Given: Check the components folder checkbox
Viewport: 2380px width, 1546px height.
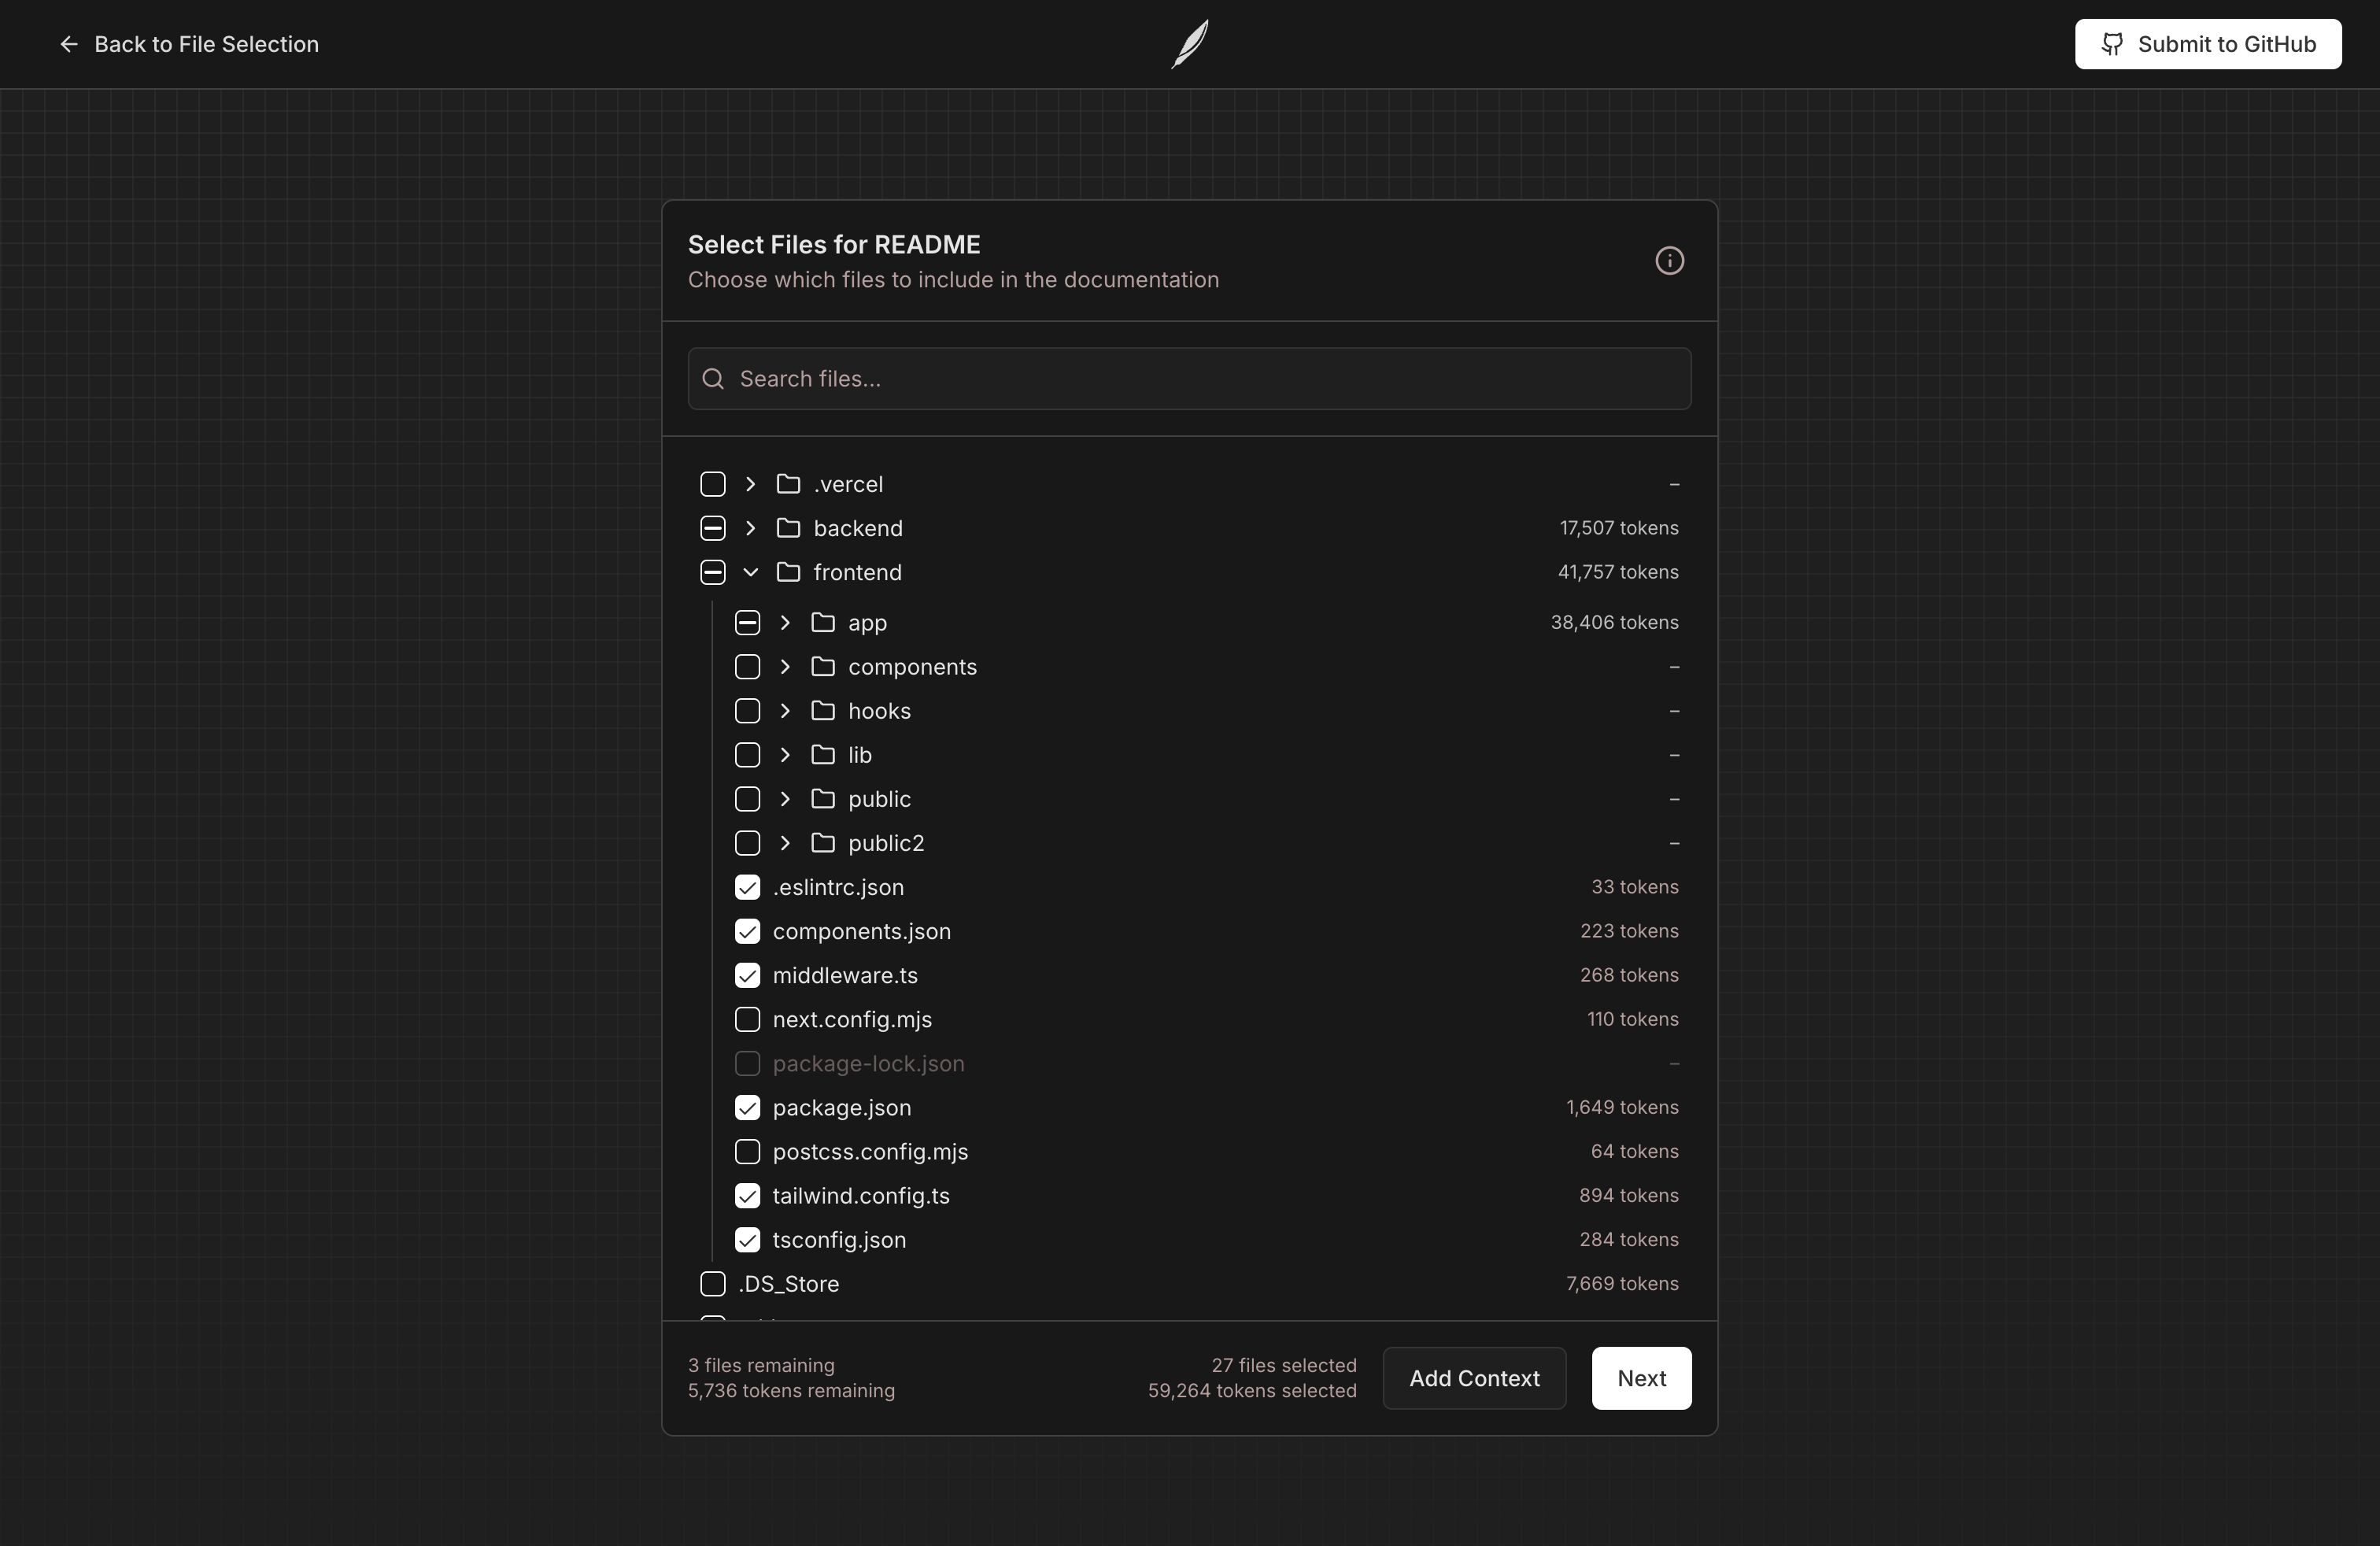Looking at the screenshot, I should tap(747, 667).
